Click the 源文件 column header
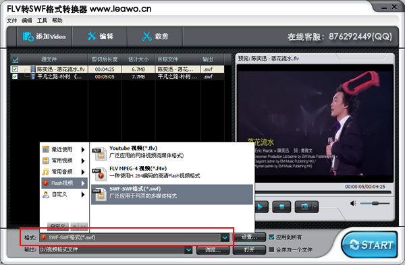 point(49,59)
